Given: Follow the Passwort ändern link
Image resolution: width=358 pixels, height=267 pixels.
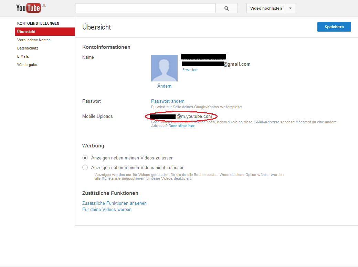Looking at the screenshot, I should [168, 101].
